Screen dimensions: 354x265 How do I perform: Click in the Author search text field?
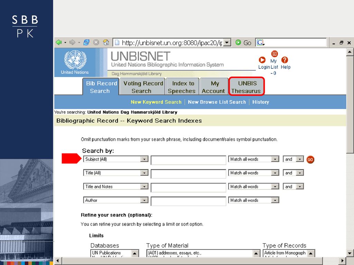[188, 201]
